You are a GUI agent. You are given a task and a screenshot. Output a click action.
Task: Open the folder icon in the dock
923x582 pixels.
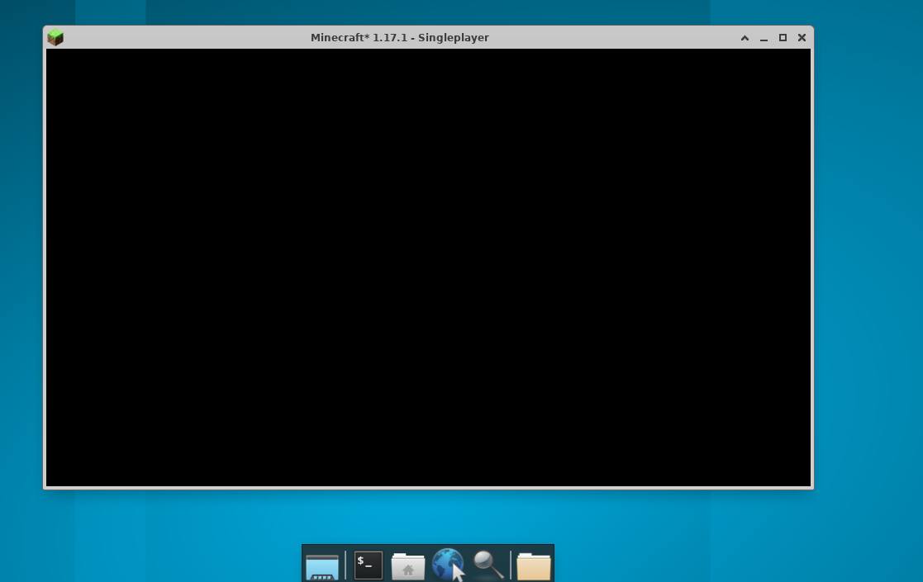click(x=533, y=566)
